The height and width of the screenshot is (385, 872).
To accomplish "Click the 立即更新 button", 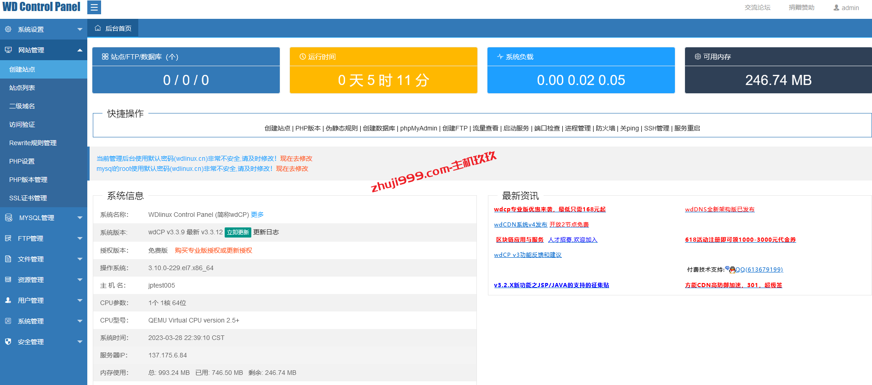I will (238, 232).
